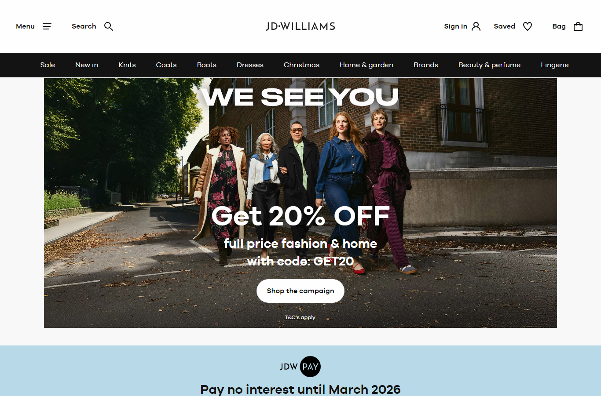Image resolution: width=601 pixels, height=396 pixels.
Task: Browse the Coats category
Action: point(166,65)
